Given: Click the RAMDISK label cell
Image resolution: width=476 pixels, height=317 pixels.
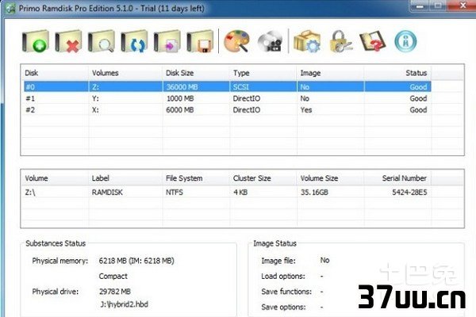Looking at the screenshot, I should pyautogui.click(x=107, y=193).
